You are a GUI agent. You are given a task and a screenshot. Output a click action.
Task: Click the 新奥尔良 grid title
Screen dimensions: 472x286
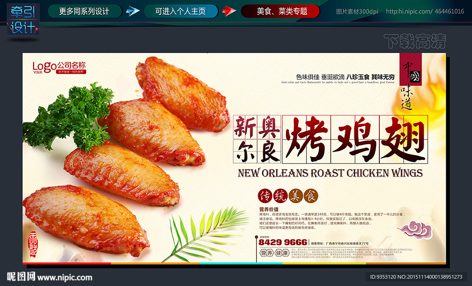257,139
